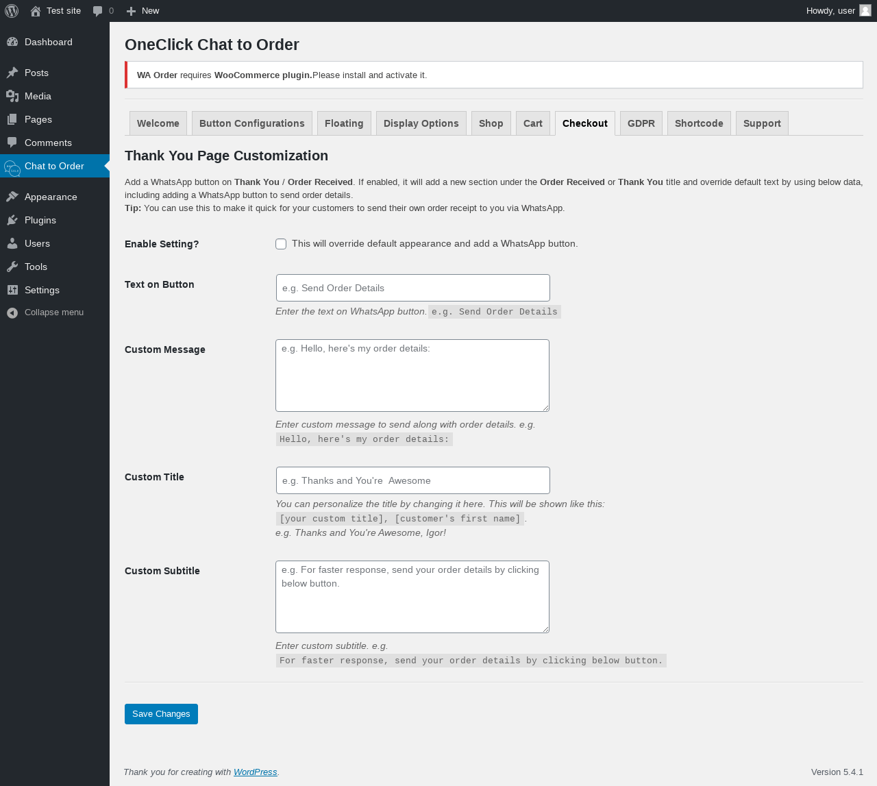877x786 pixels.
Task: Go to Posts in the sidebar
Action: (x=55, y=73)
